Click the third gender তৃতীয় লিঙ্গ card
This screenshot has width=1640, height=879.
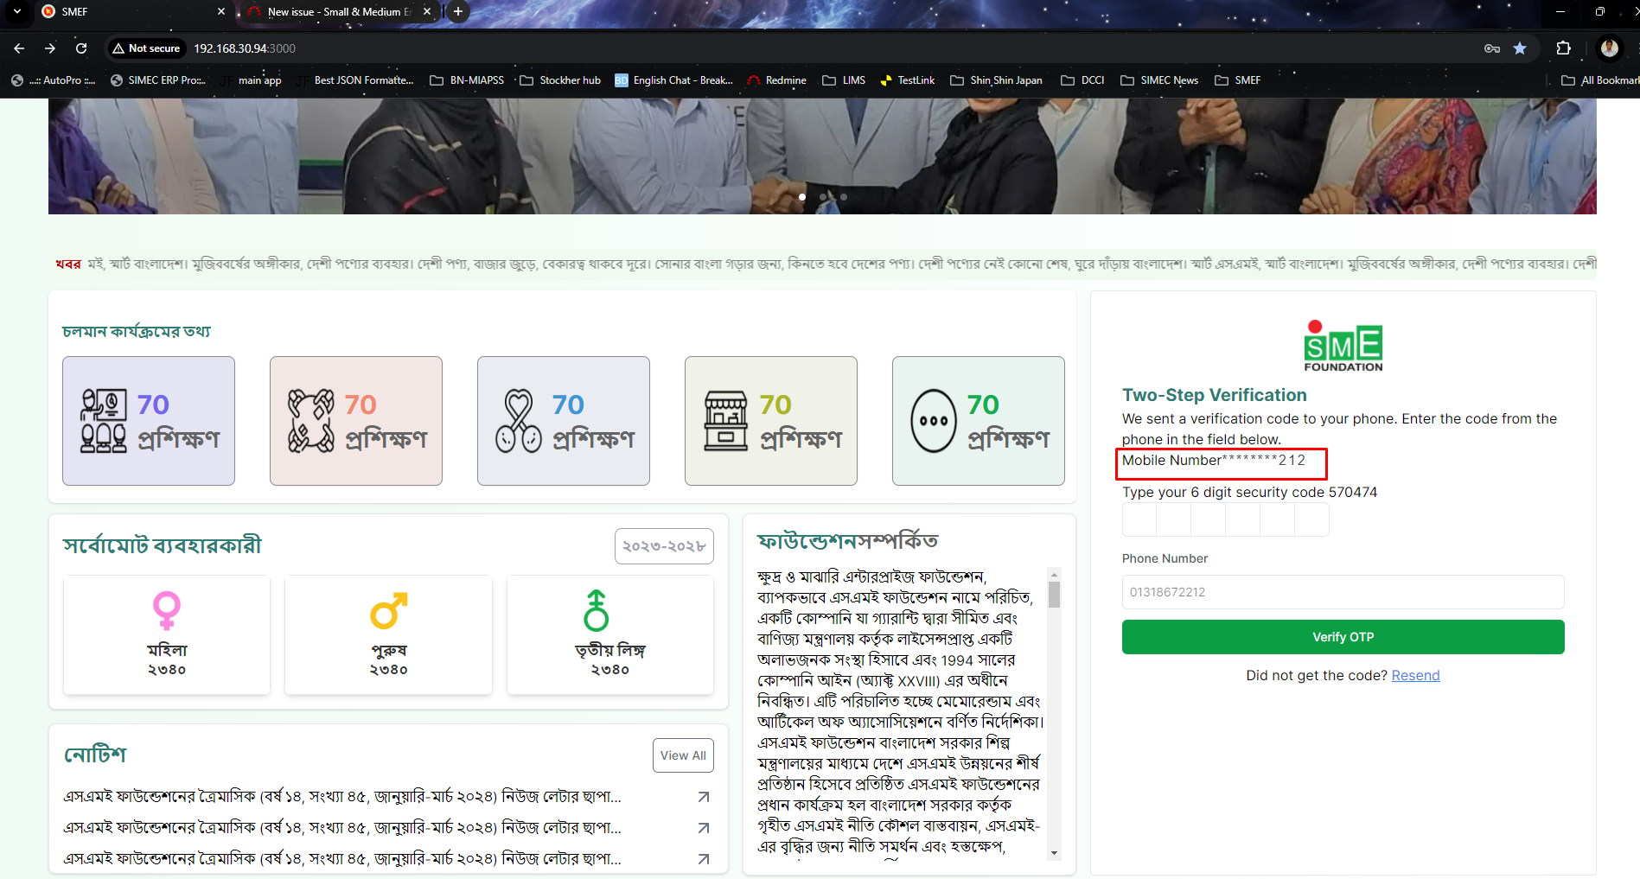pos(610,634)
